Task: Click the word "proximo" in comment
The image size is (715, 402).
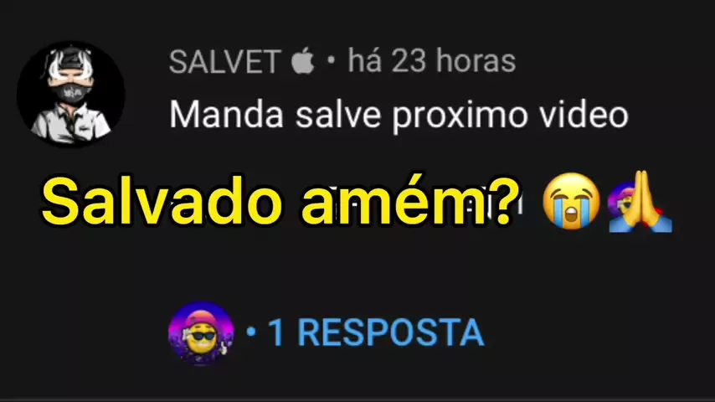Action: coord(460,116)
